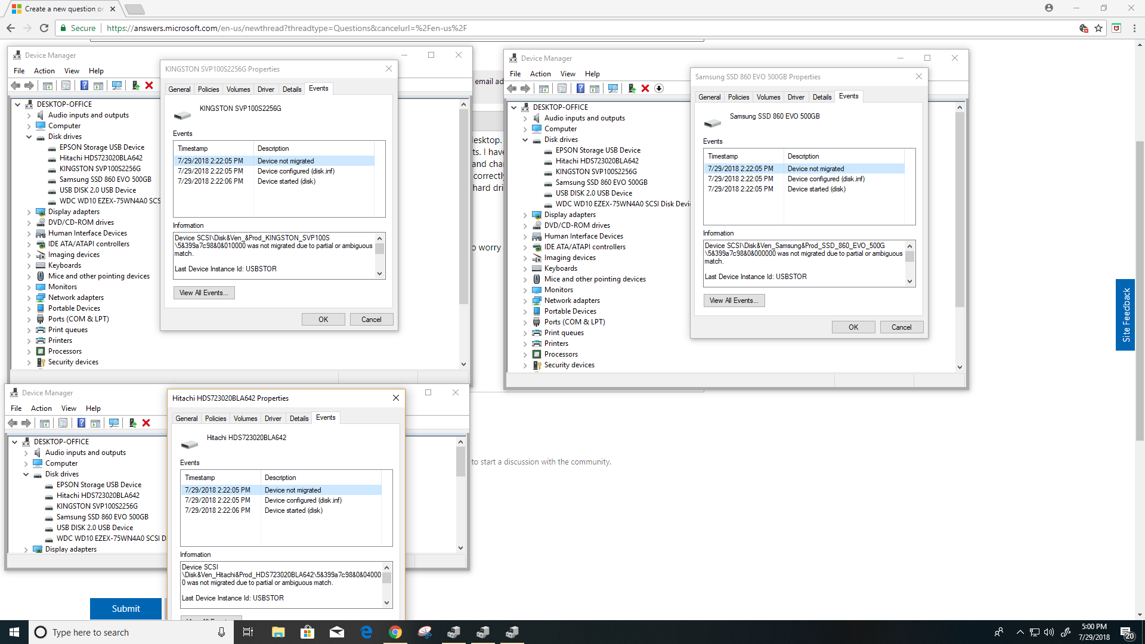Click Show/Hide Console Tree icon in Device Manager behind KINGSTON dialog
Image resolution: width=1145 pixels, height=644 pixels.
click(48, 86)
